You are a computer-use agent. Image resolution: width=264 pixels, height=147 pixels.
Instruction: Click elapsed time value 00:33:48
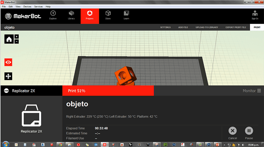101,128
